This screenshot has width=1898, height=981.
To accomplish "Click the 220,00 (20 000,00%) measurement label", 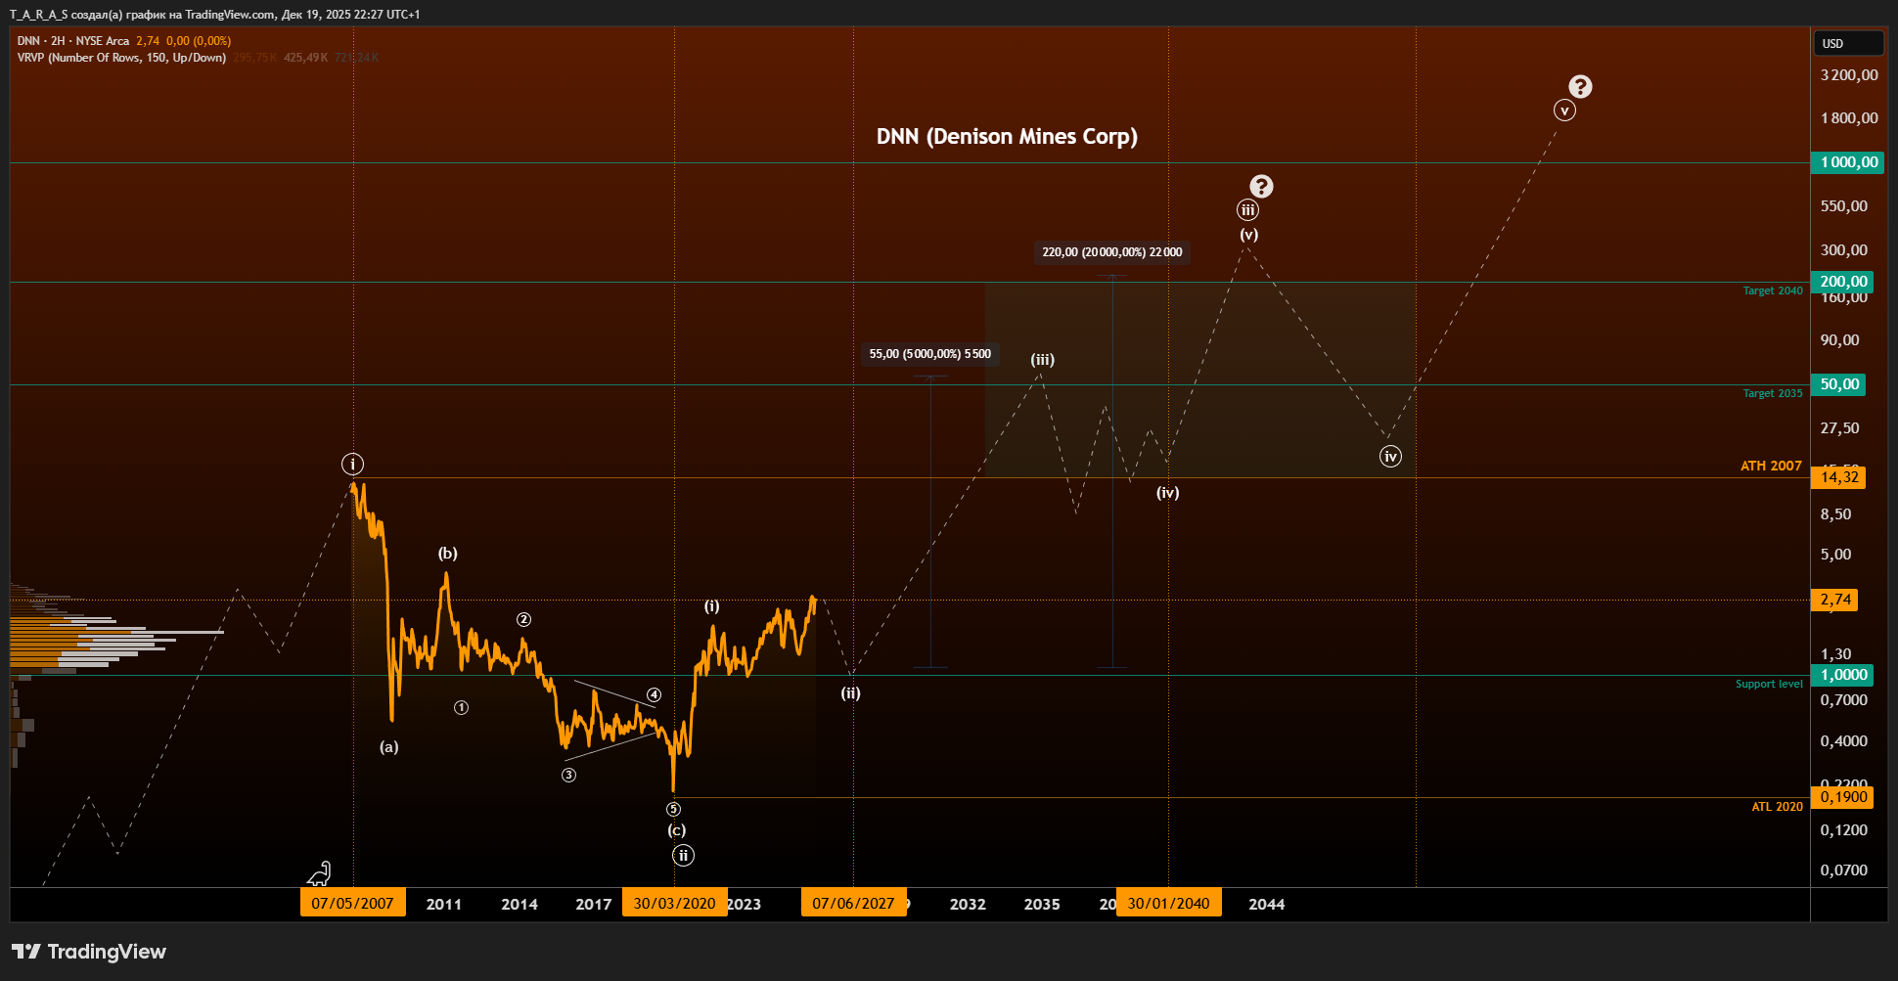I will tap(1111, 252).
